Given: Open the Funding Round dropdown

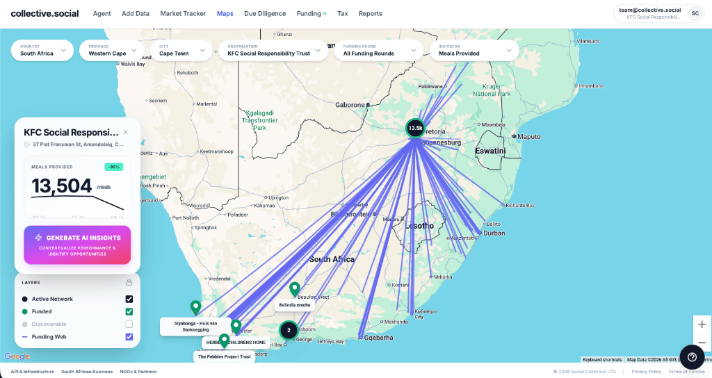Looking at the screenshot, I should pyautogui.click(x=379, y=50).
